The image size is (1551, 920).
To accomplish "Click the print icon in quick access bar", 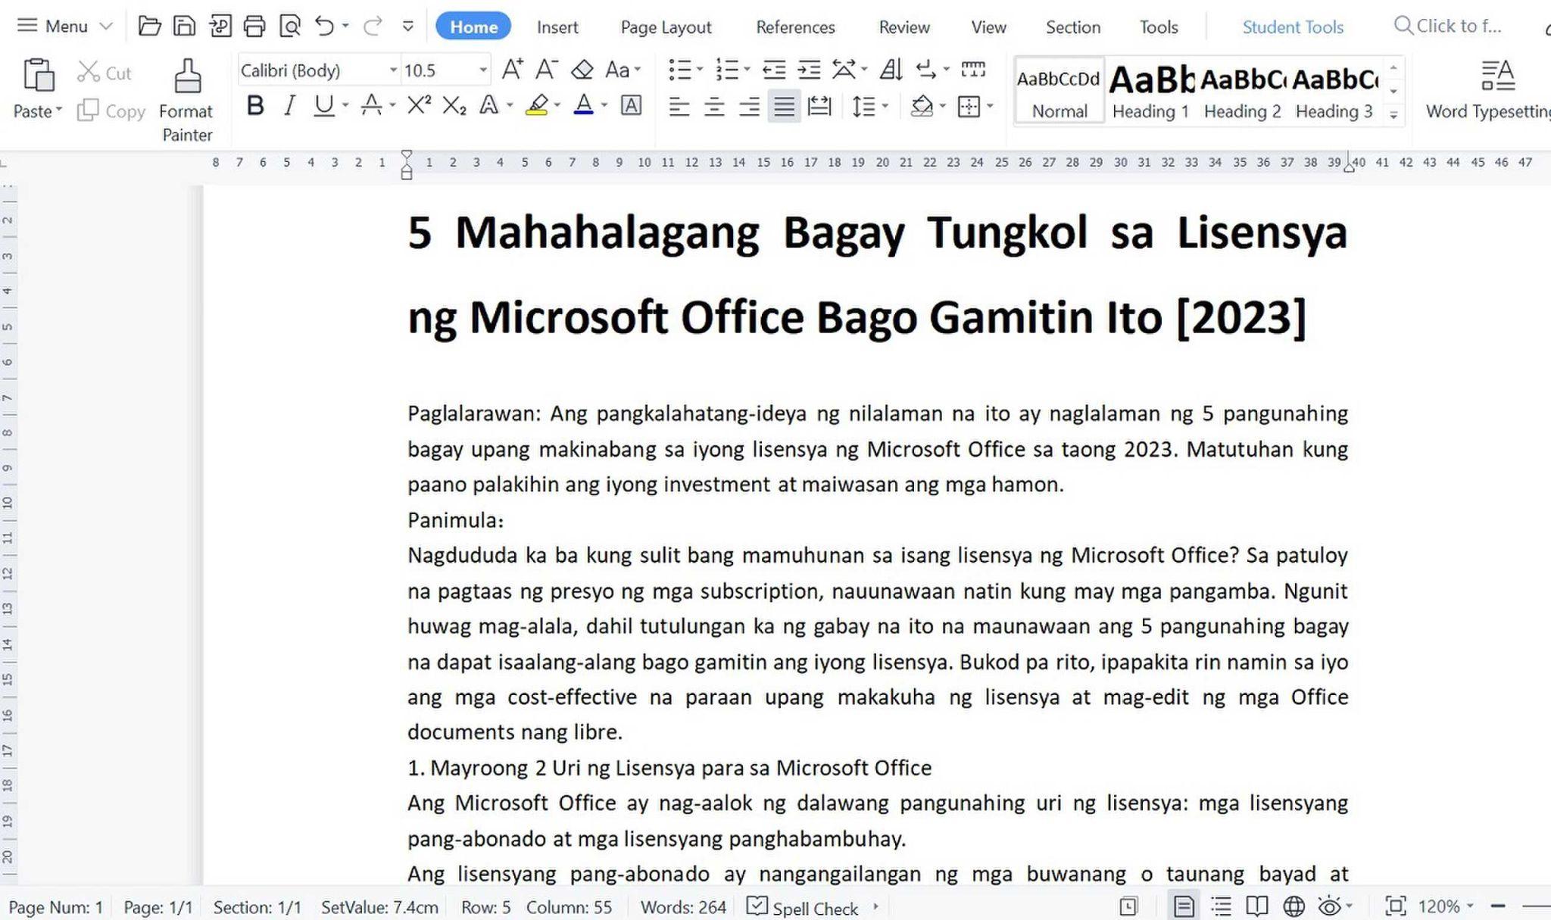I will pos(254,27).
